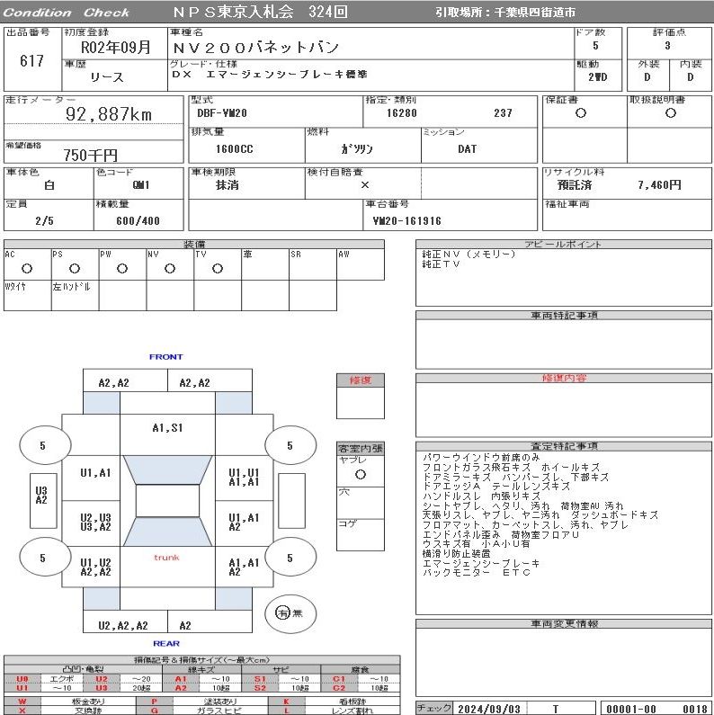Click the load capacity 600/400
The width and height of the screenshot is (714, 715).
pos(138,221)
